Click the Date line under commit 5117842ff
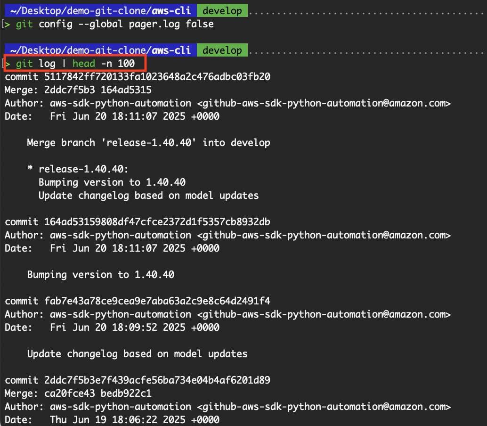Screen dimensions: 487x426 [112, 116]
